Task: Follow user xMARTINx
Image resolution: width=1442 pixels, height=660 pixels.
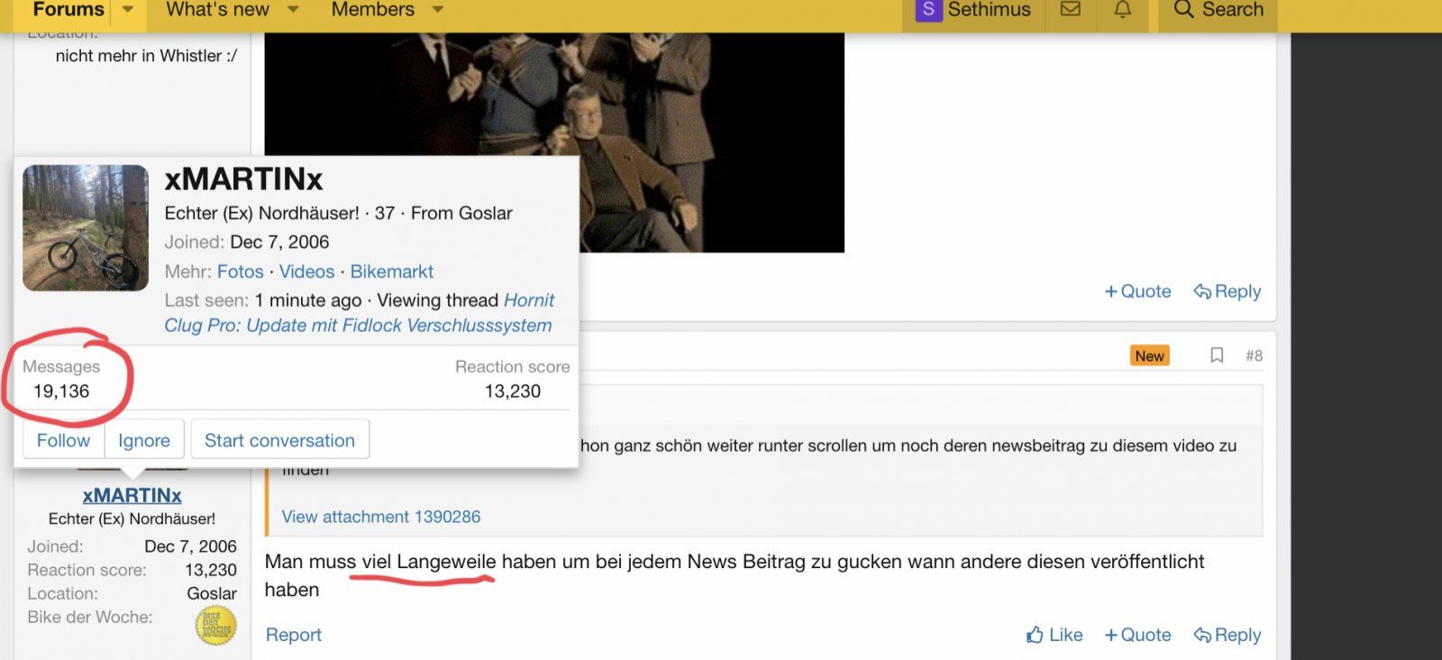Action: (x=63, y=440)
